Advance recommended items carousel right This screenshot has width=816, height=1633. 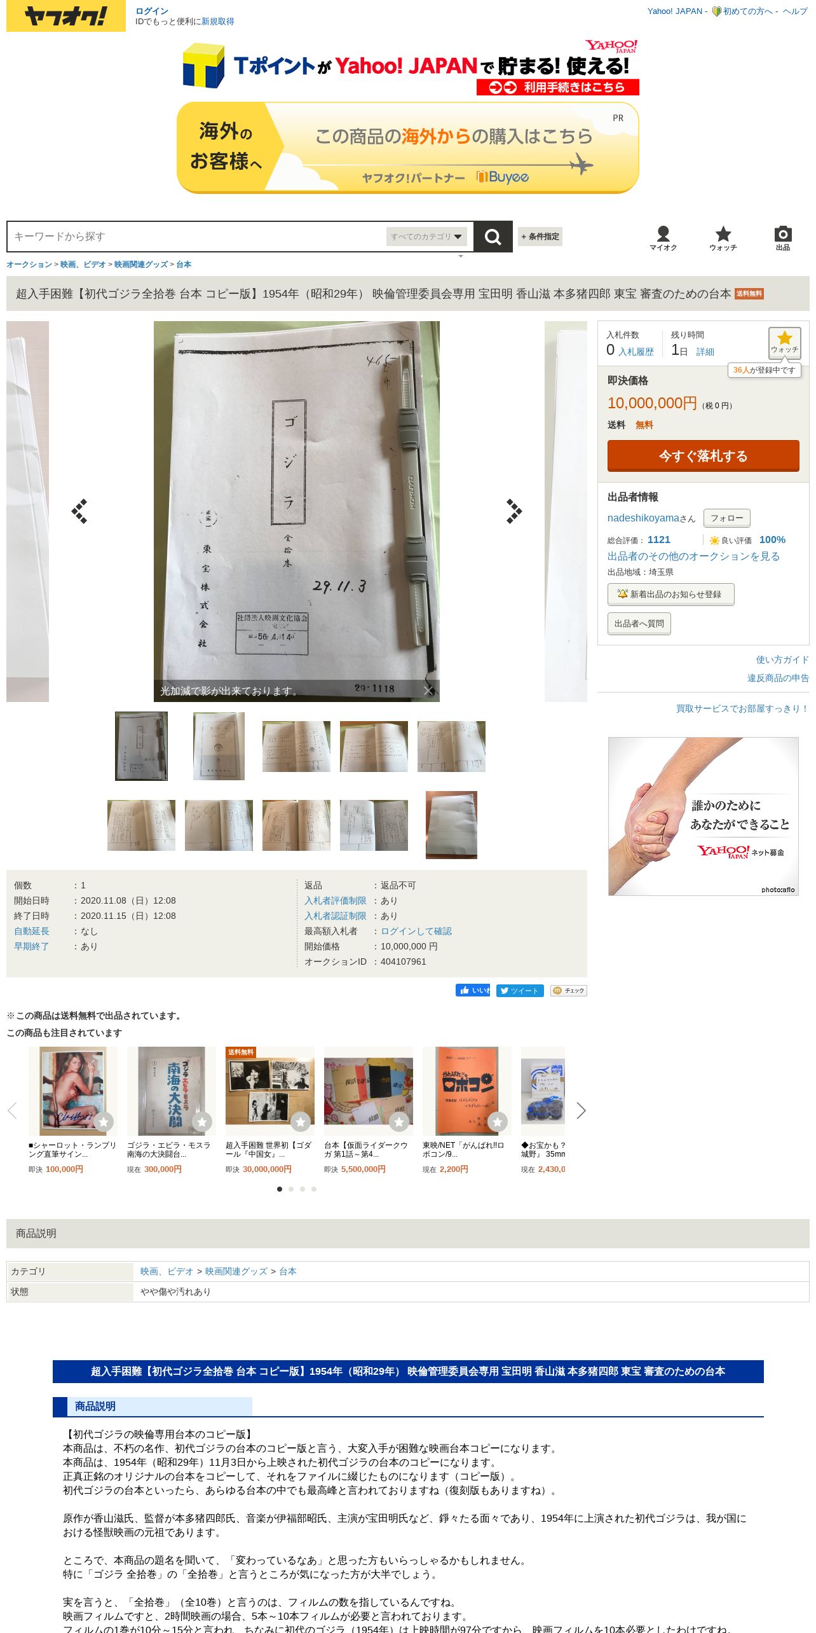click(581, 1110)
